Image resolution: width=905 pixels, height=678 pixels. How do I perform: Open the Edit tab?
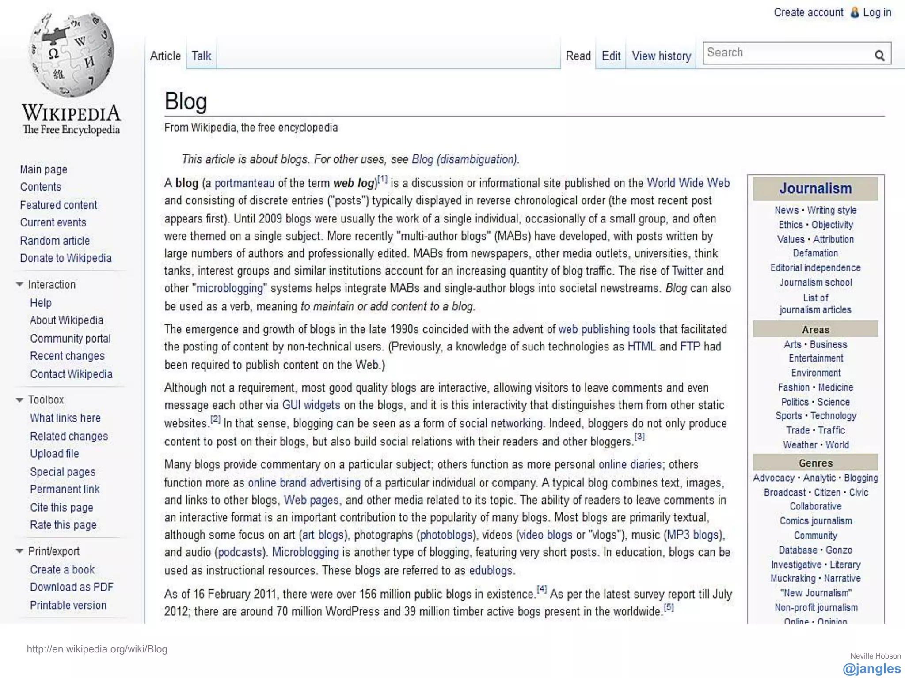pyautogui.click(x=611, y=56)
